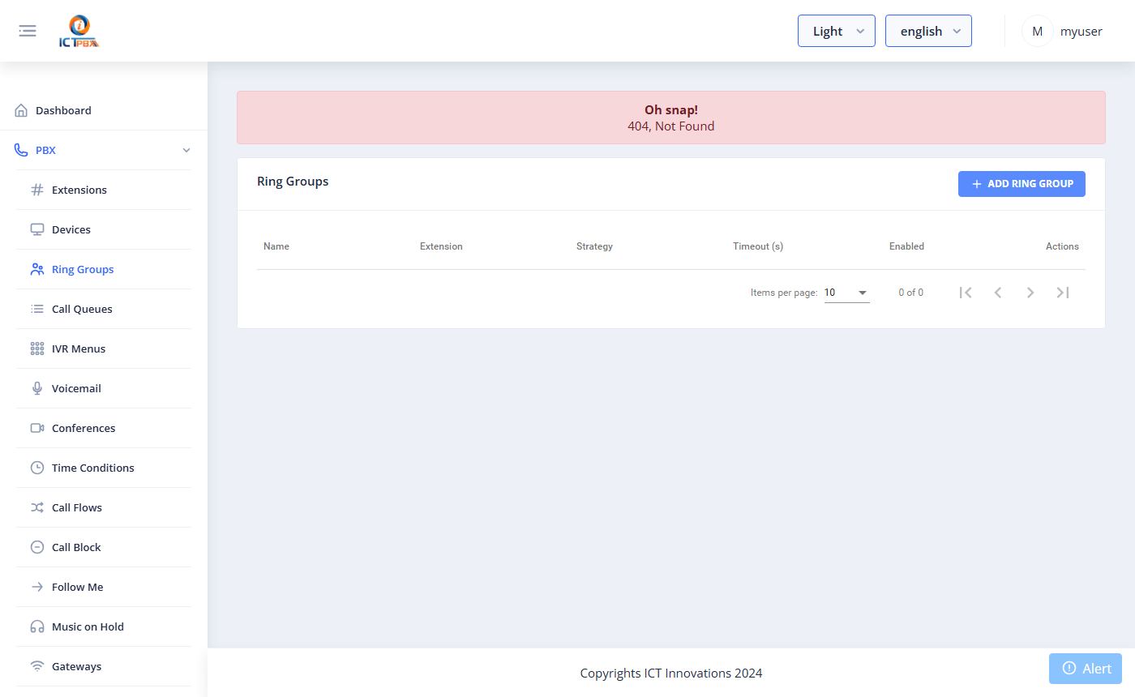
Task: Open Voicemail menu item
Action: click(104, 388)
